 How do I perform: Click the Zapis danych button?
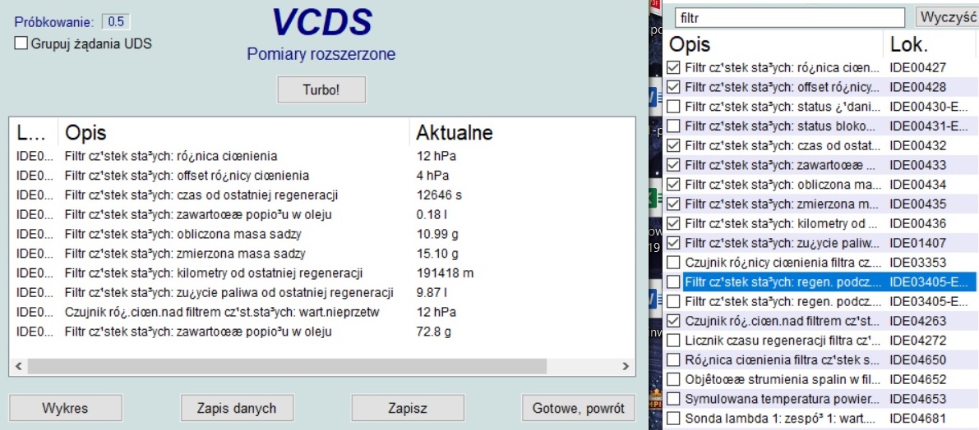pos(236,409)
